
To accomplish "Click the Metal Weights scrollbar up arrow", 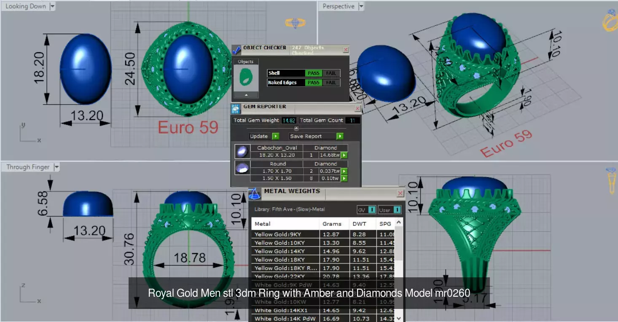I will coord(399,222).
